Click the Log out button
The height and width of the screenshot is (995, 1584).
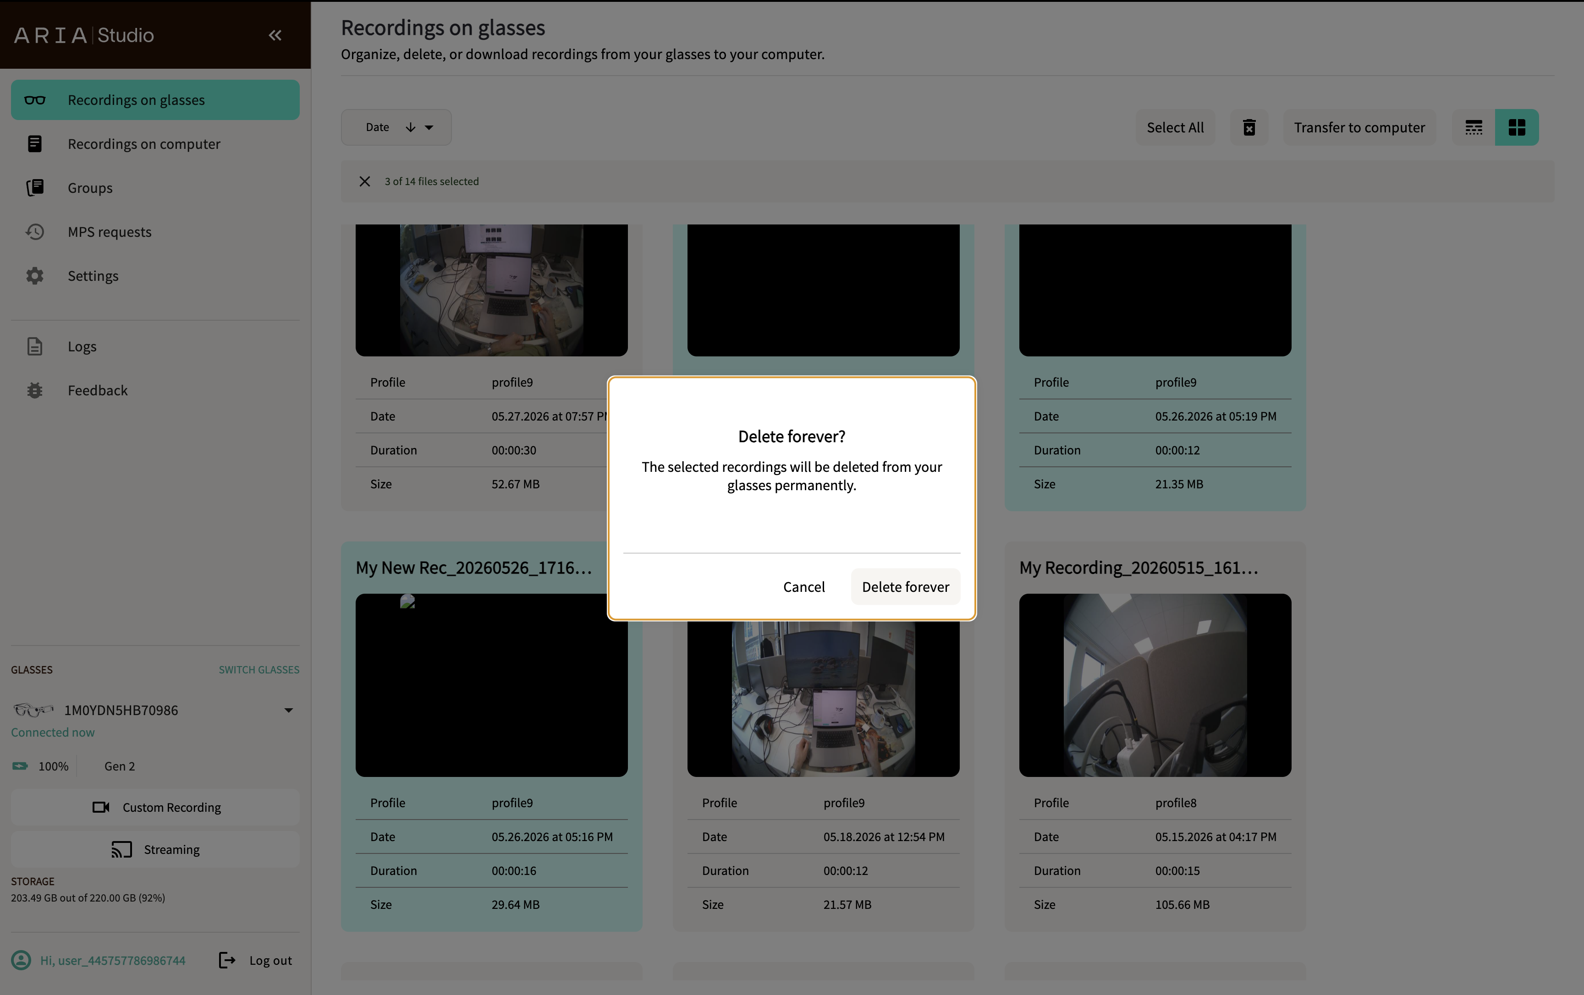pyautogui.click(x=255, y=960)
